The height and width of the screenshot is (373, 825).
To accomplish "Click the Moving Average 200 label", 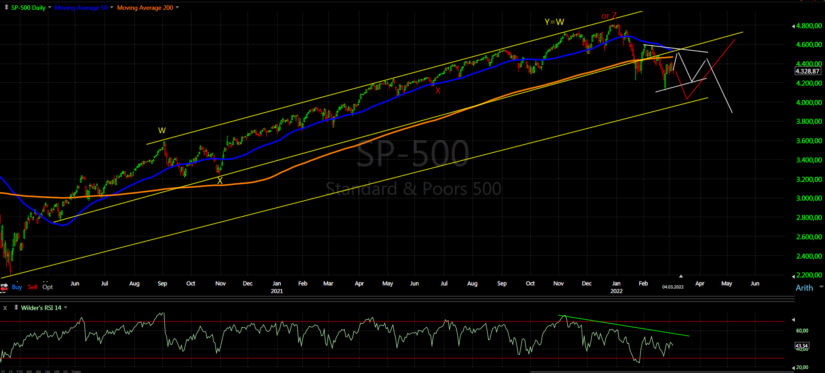I will (x=145, y=8).
